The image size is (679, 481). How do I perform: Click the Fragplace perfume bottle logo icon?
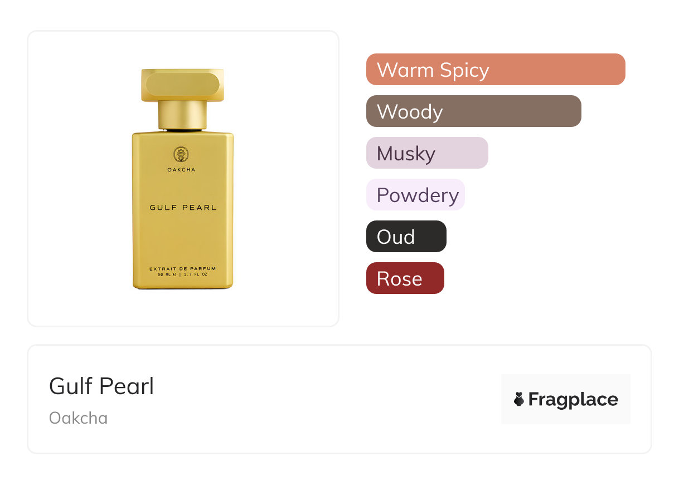click(x=519, y=399)
